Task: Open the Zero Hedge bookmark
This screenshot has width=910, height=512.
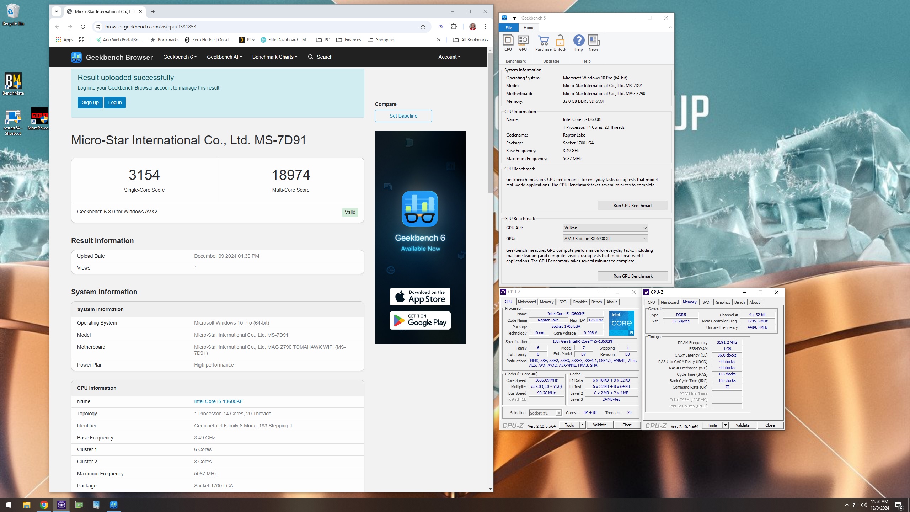Action: pos(209,40)
